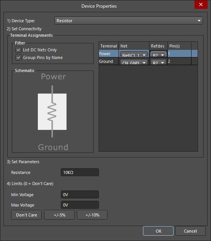
Task: Click the Net column header
Action: [x=134, y=46]
